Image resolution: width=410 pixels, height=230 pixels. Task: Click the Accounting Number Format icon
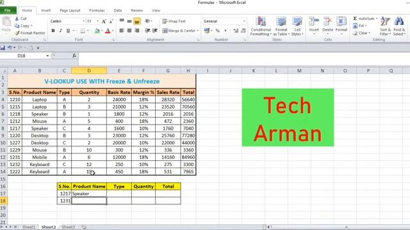click(206, 31)
